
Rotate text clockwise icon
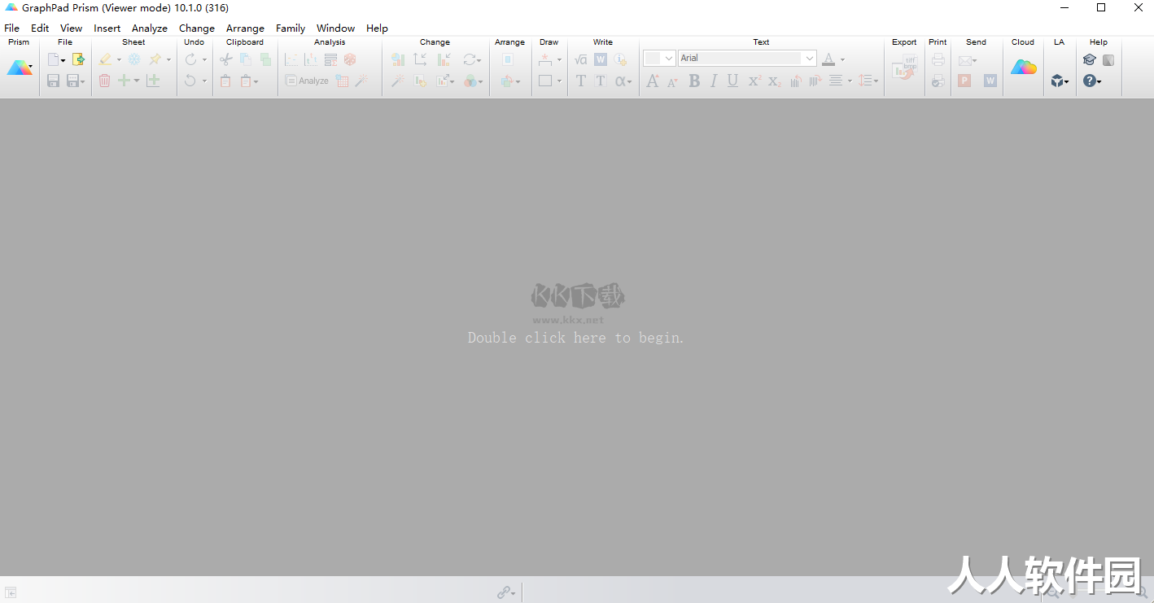pos(815,81)
